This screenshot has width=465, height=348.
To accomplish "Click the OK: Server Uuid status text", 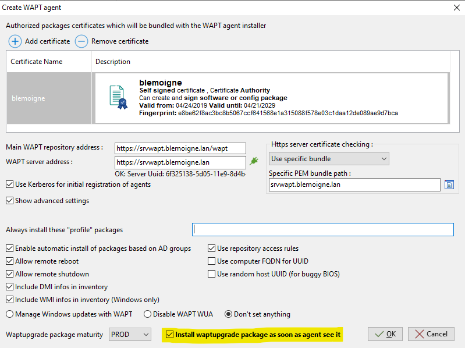I will [x=180, y=174].
